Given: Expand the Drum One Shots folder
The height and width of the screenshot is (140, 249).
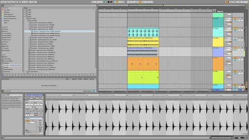Looking at the screenshot, I should tap(26, 72).
